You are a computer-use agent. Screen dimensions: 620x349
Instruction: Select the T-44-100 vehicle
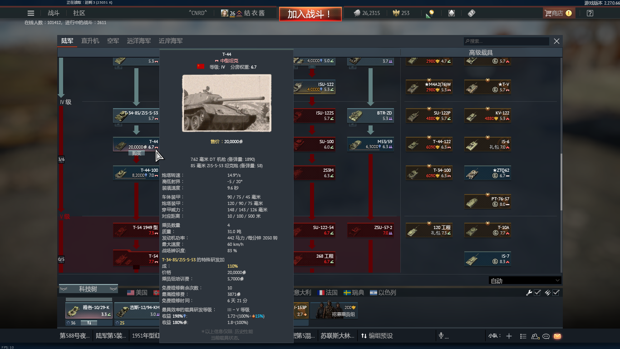136,173
